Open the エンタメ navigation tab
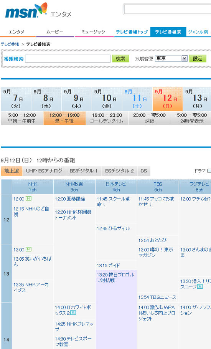Screen dimensions: 211x349 [16, 32]
